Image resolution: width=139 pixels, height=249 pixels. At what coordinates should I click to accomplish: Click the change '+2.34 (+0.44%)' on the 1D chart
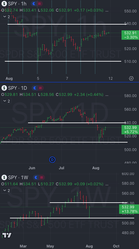[89, 95]
